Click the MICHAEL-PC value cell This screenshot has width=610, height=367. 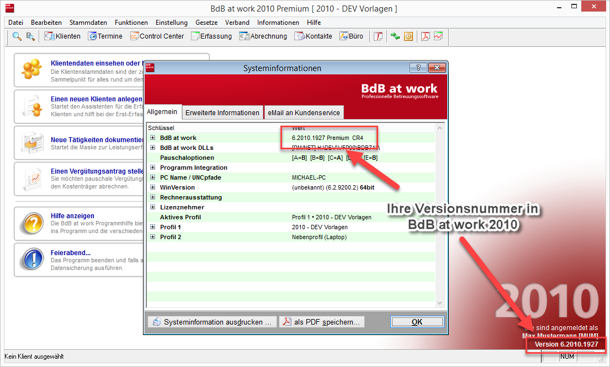[x=309, y=177]
